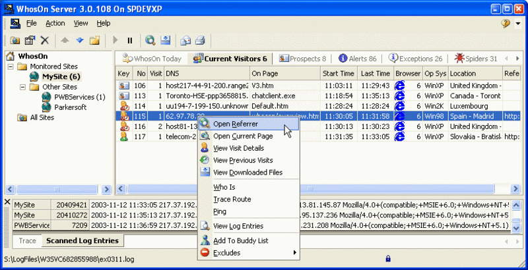Image resolution: width=528 pixels, height=270 pixels.
Task: Choose View Downloaded Files menu item
Action: [249, 173]
